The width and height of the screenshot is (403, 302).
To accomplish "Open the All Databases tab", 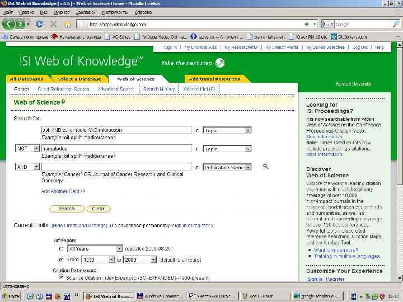I will coord(26,79).
